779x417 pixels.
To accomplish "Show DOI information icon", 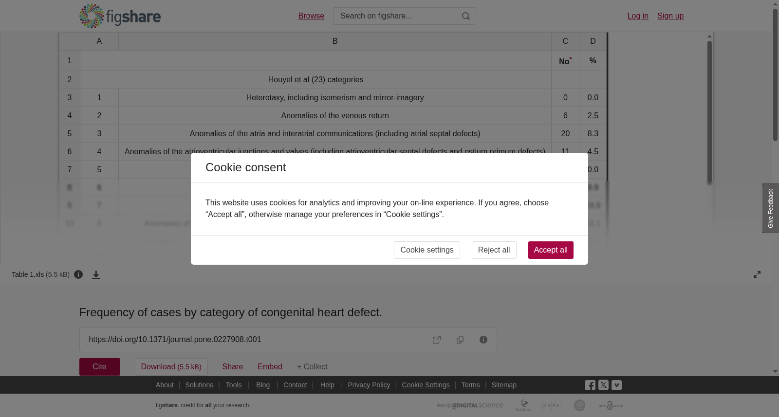I will tap(483, 340).
